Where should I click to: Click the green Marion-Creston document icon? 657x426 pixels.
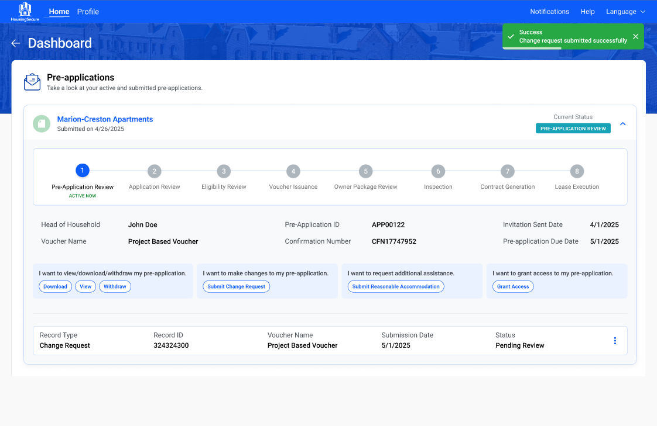[42, 123]
